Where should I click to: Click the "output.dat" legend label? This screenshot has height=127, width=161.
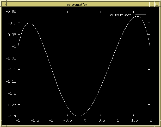[x=121, y=15]
